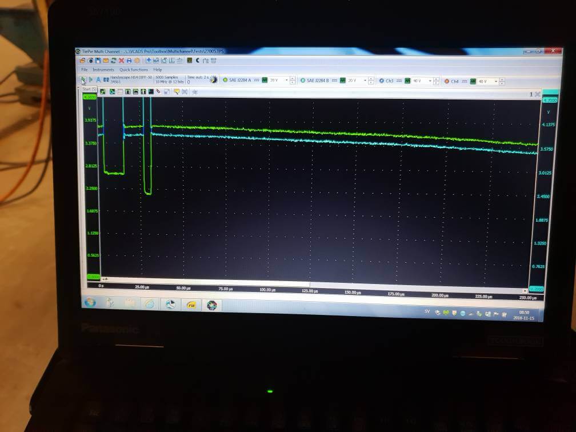Click the 5000 Samples record length field

click(167, 77)
